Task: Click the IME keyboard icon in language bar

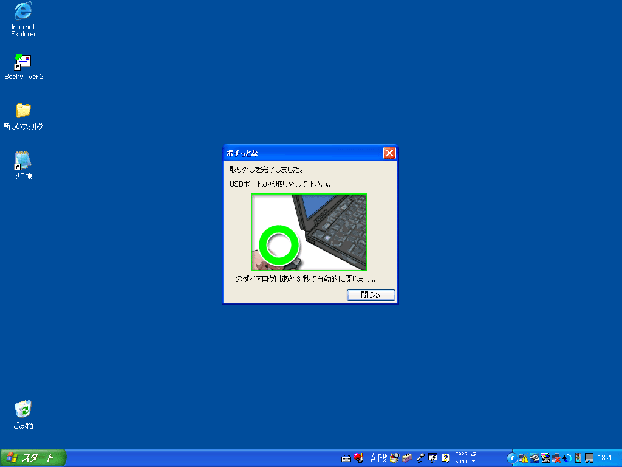Action: click(346, 458)
